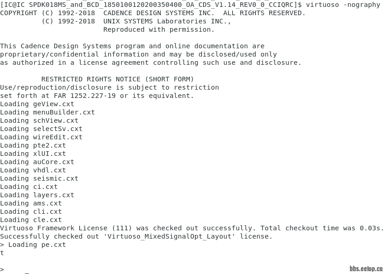The height and width of the screenshot is (274, 385).
Task: Click the 'Loading ams.cxt' line
Action: 31,203
